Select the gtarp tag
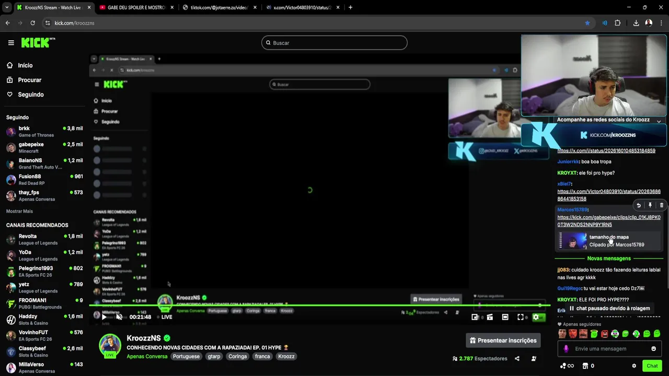This screenshot has height=376, width=669. pos(214,357)
